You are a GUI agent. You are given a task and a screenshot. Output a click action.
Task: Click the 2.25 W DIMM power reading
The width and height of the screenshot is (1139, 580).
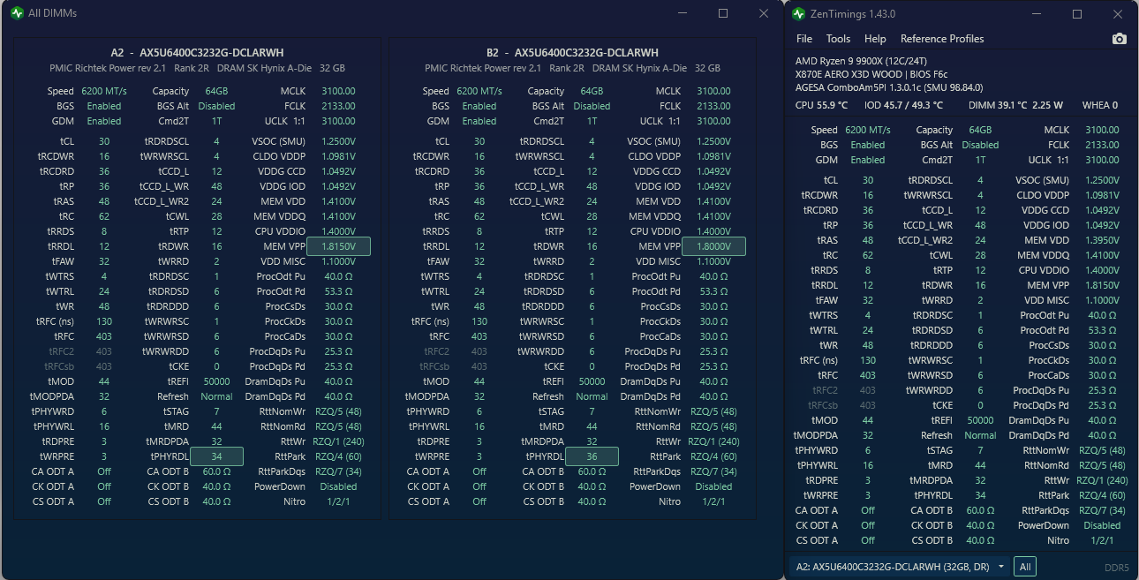point(1048,105)
